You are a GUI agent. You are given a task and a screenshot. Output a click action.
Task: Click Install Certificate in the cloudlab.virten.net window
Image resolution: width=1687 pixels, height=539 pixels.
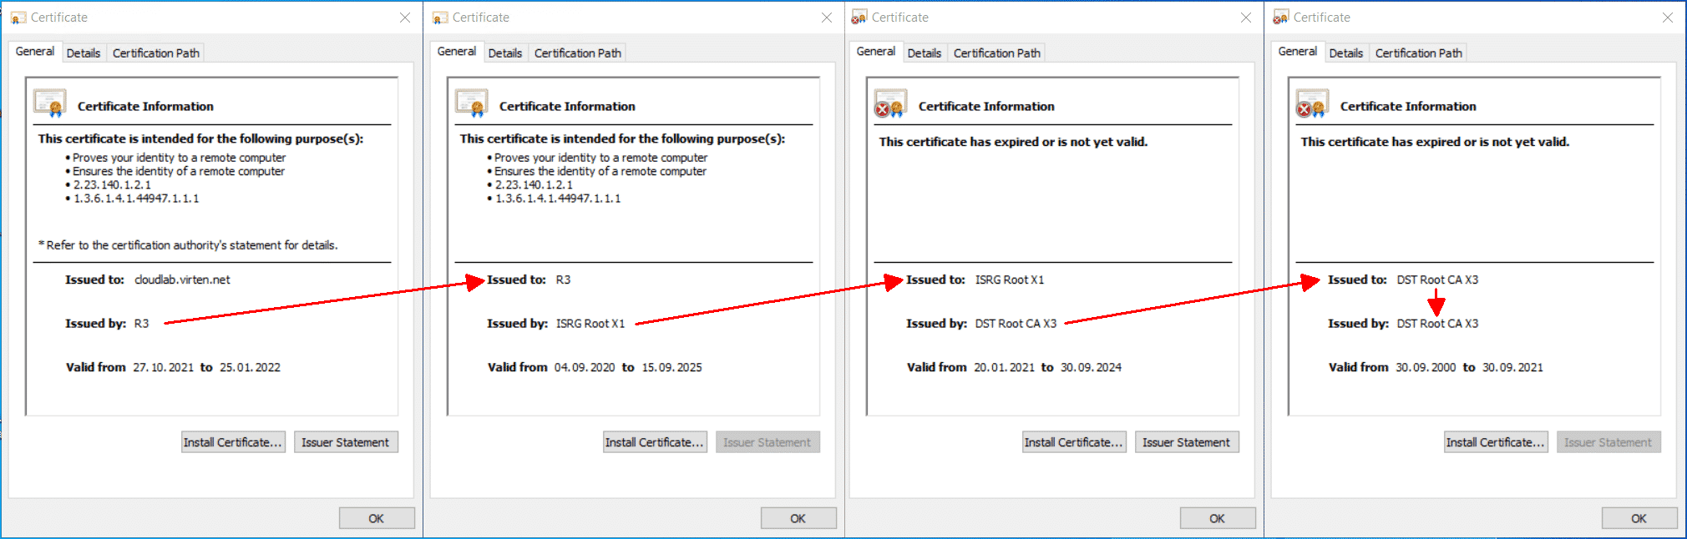click(233, 442)
